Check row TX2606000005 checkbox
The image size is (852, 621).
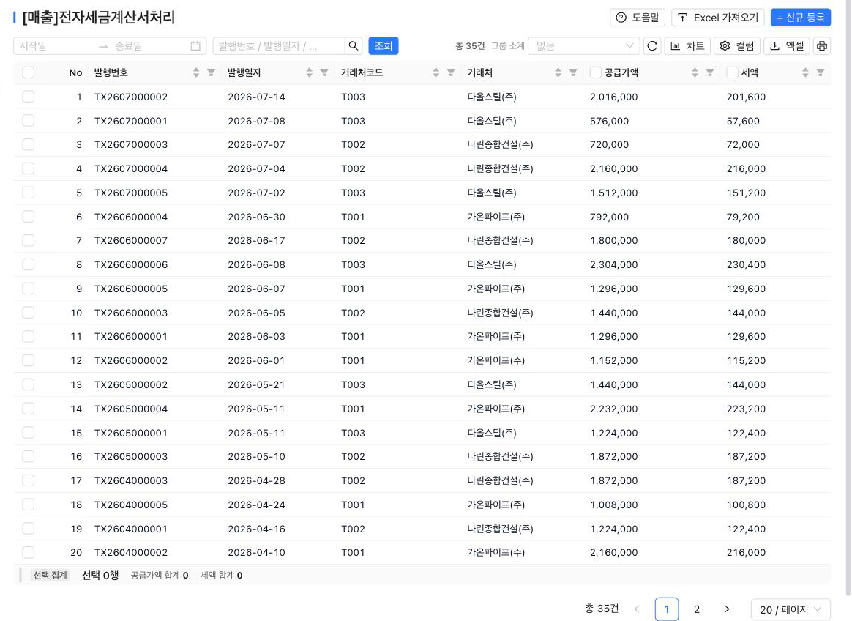pyautogui.click(x=29, y=289)
